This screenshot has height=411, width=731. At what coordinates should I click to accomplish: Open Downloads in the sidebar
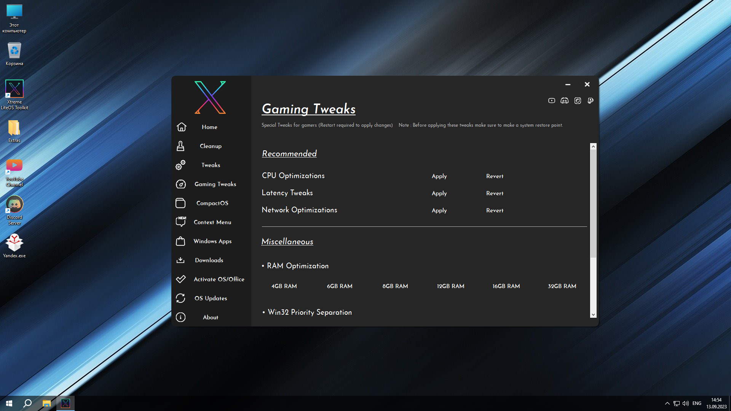(x=209, y=260)
